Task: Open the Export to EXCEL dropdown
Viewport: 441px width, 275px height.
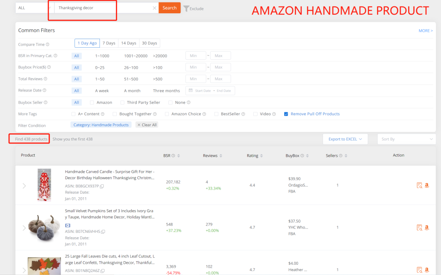Action: (345, 139)
